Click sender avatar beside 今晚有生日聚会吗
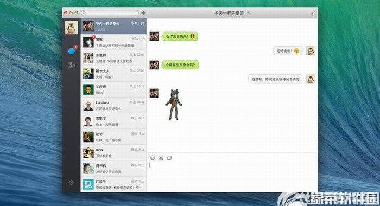380x206 pixels. coord(154,65)
